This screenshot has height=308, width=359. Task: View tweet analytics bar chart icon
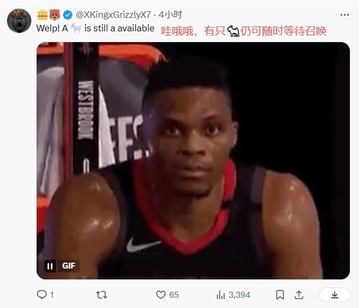click(x=220, y=295)
